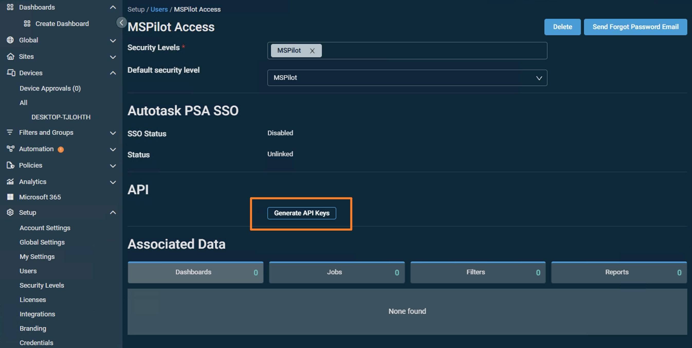
Task: Open Licenses under Setup
Action: [x=33, y=299]
